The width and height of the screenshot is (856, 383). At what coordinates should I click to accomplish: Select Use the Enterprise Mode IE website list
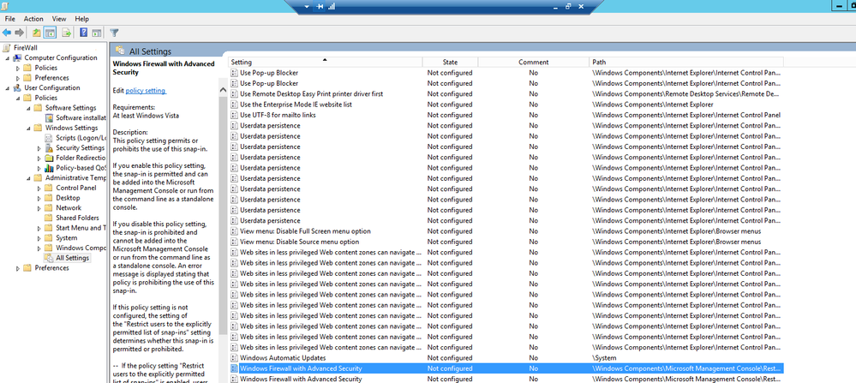pyautogui.click(x=506, y=105)
